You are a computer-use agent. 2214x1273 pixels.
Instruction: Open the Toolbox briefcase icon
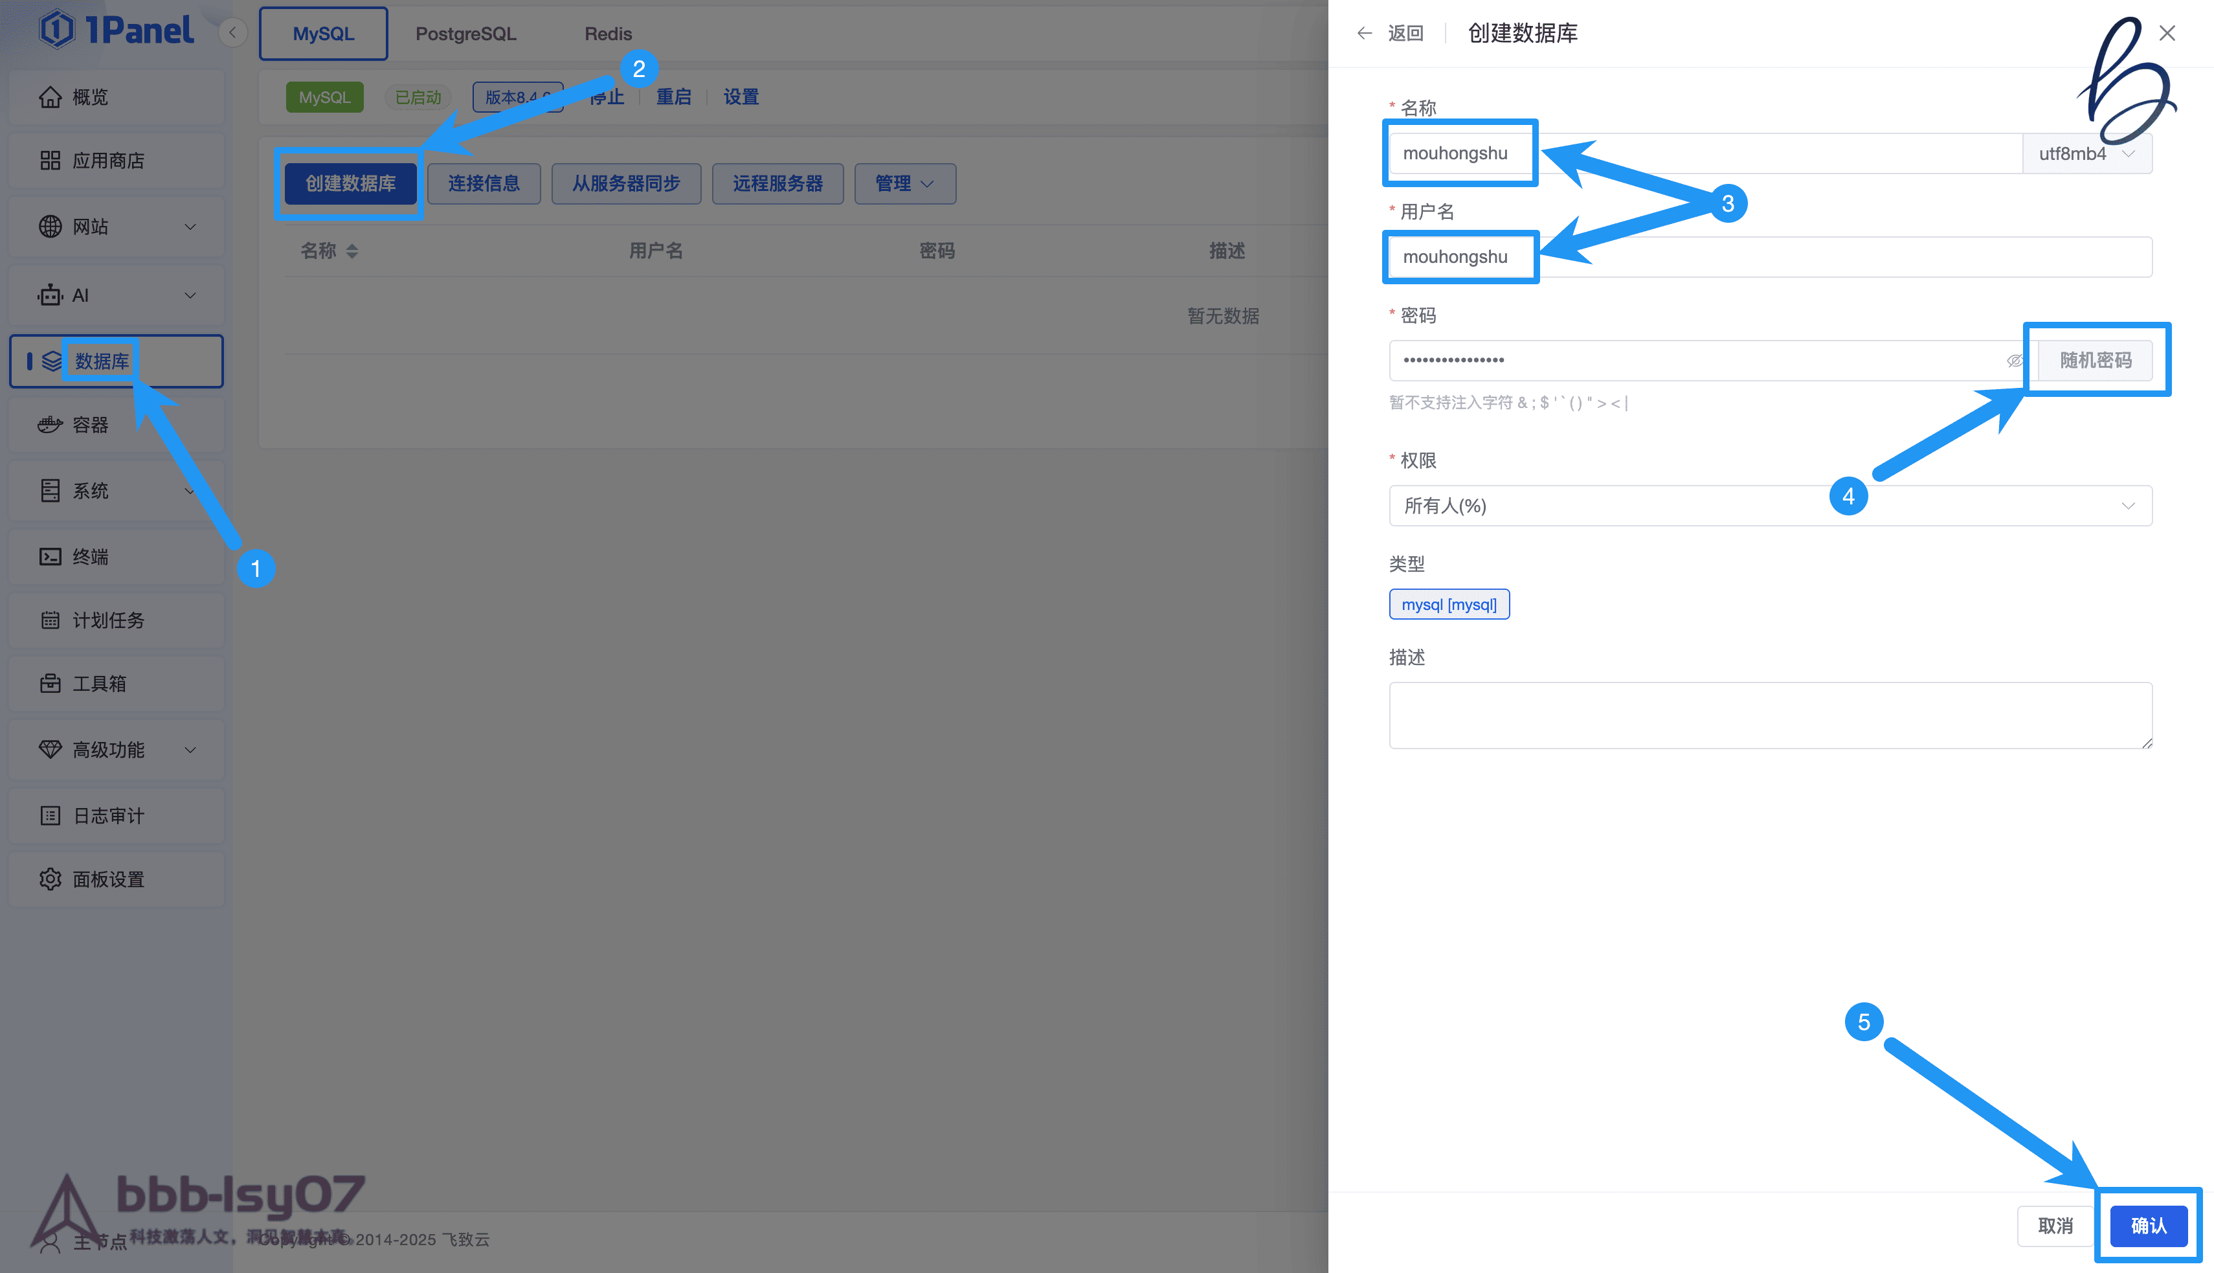[x=50, y=684]
